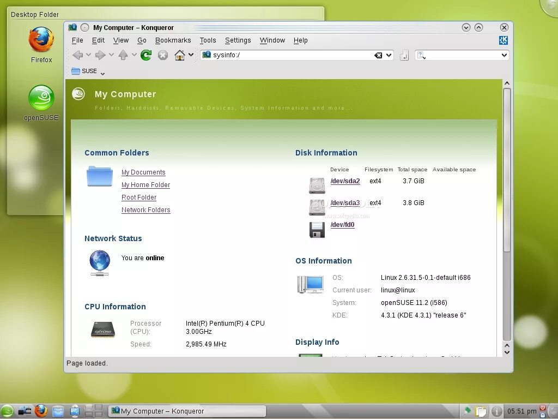Open the File menu
The width and height of the screenshot is (558, 419).
coord(77,40)
